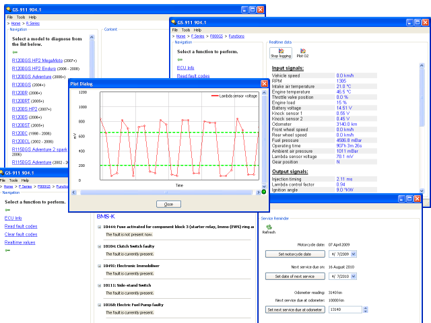The image size is (431, 323).
Task: Select R1200ST model link
Action: pyautogui.click(x=21, y=125)
